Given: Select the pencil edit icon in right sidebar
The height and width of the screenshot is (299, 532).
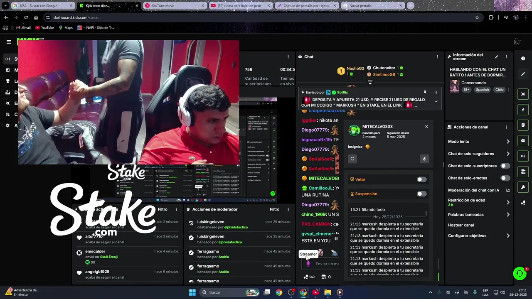Looking at the screenshot, I should [523, 74].
